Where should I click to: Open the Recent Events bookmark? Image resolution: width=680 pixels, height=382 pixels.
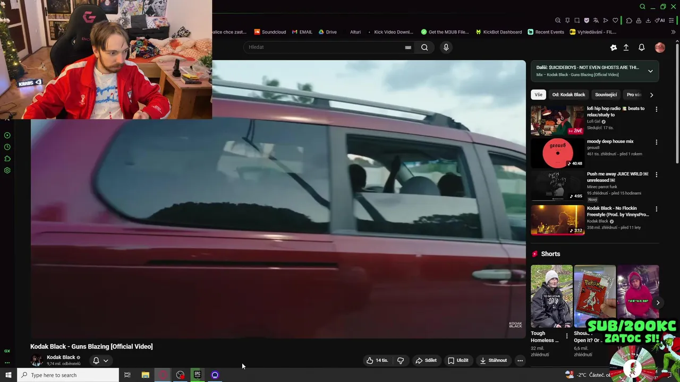click(x=546, y=32)
